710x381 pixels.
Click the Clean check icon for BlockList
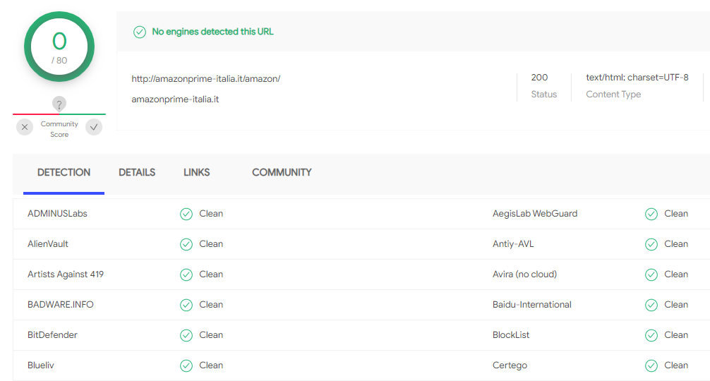651,335
